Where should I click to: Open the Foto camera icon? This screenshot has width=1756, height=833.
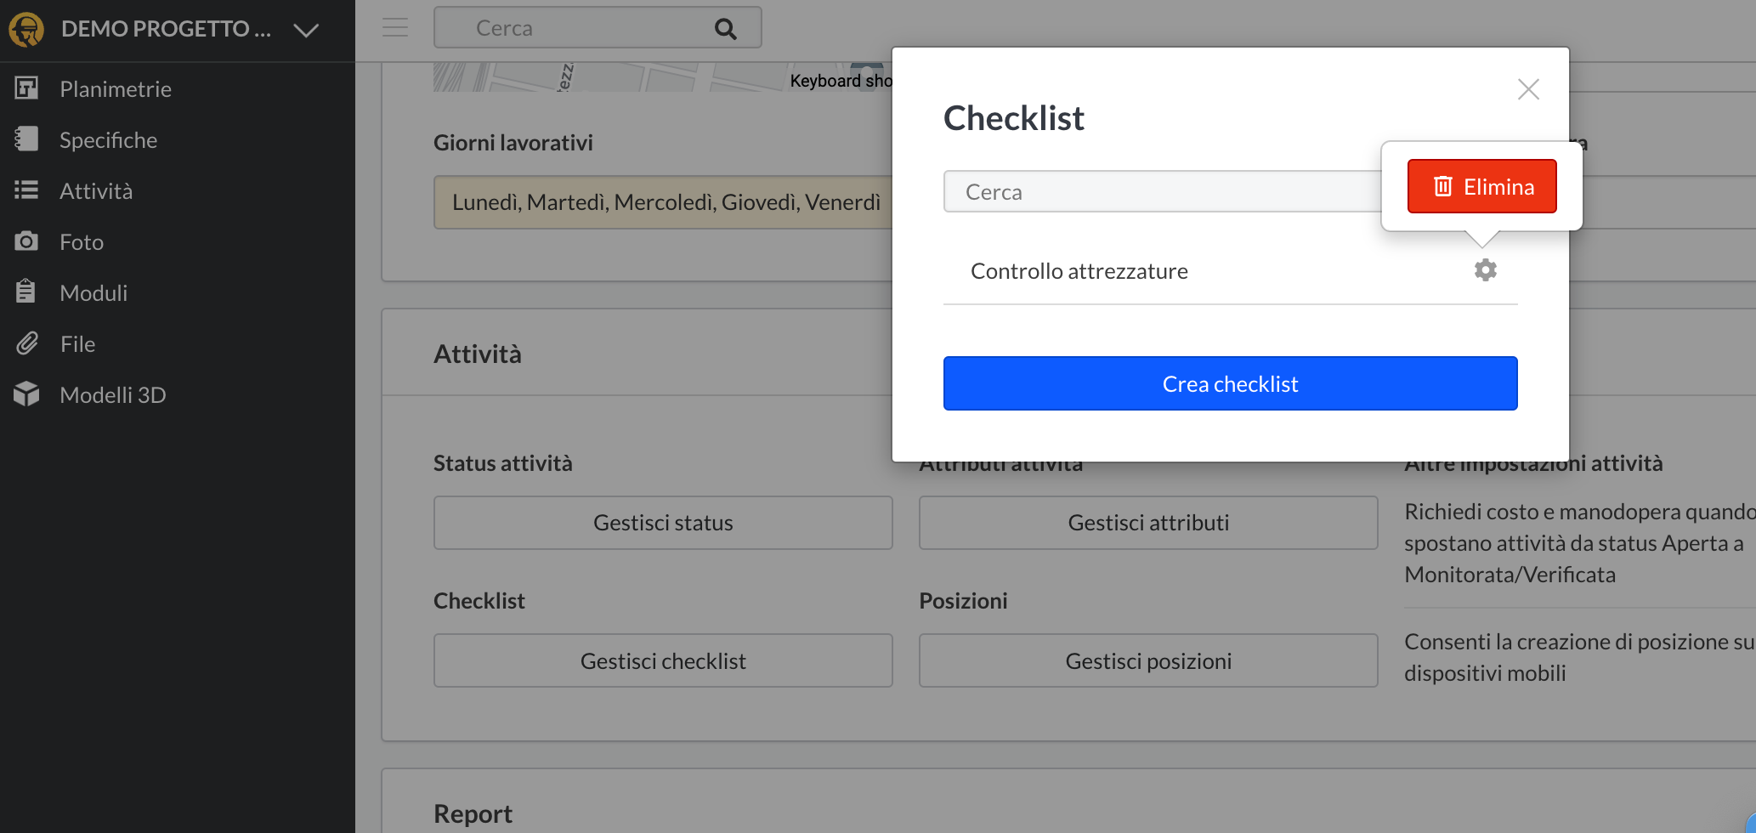pyautogui.click(x=27, y=241)
